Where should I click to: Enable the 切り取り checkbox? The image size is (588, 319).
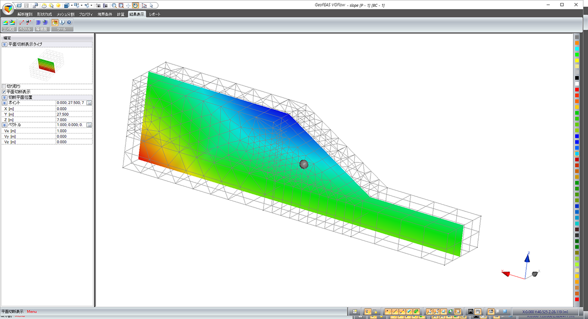click(x=4, y=86)
